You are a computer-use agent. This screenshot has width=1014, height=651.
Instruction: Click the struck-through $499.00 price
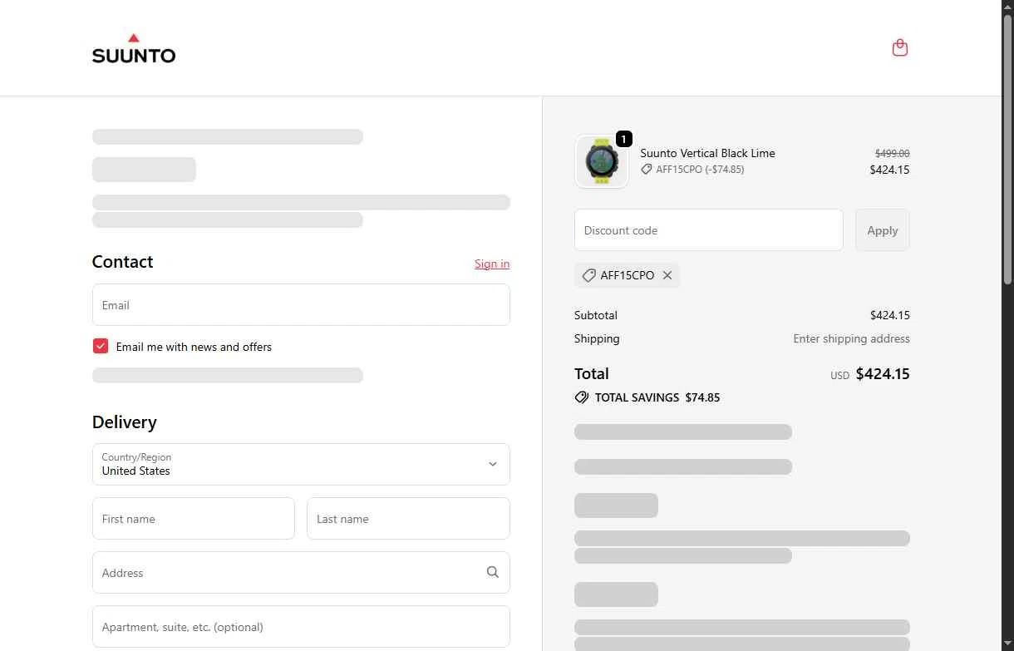click(x=892, y=154)
